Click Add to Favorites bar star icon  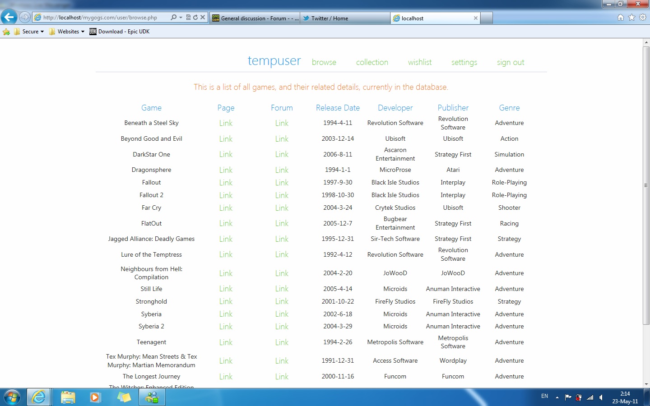[6, 32]
